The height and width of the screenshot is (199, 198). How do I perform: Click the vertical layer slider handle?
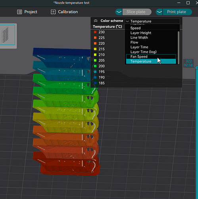click(197, 68)
